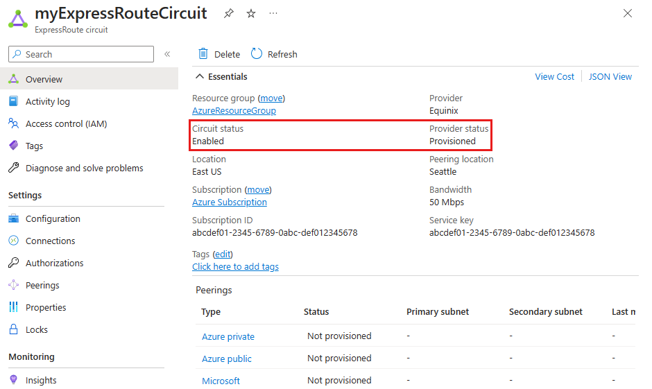Select the Azure private peering row
This screenshot has width=652, height=389.
pos(228,336)
